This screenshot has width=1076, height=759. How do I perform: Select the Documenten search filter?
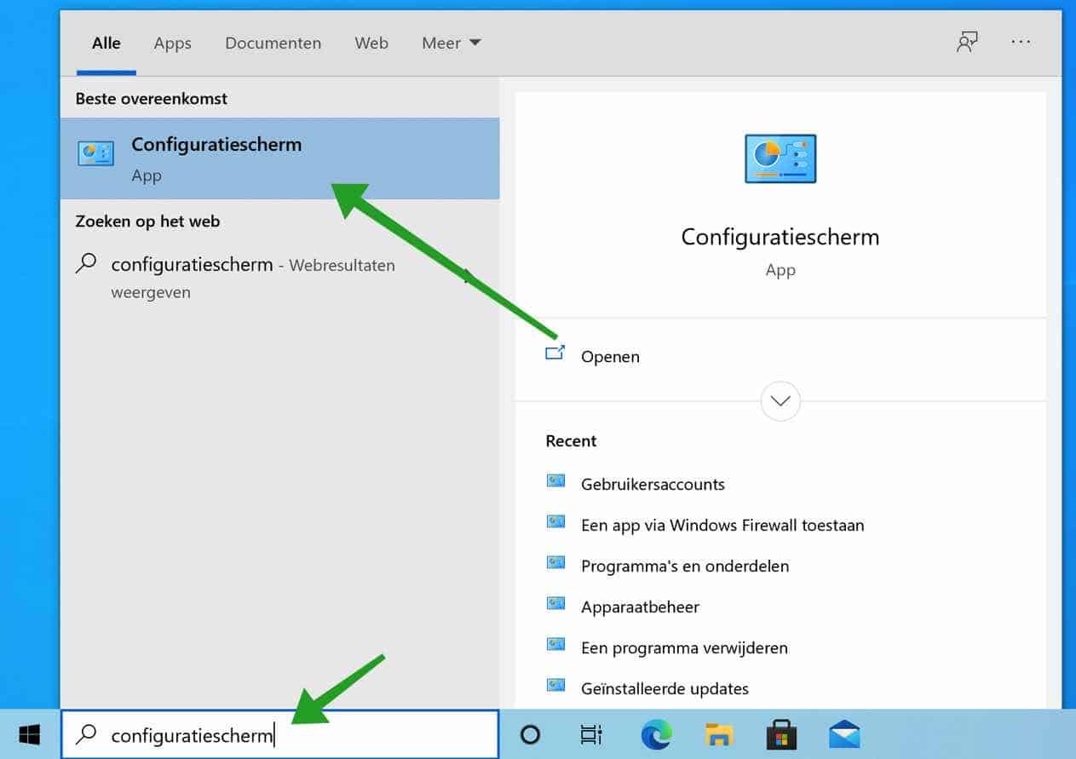(x=273, y=43)
